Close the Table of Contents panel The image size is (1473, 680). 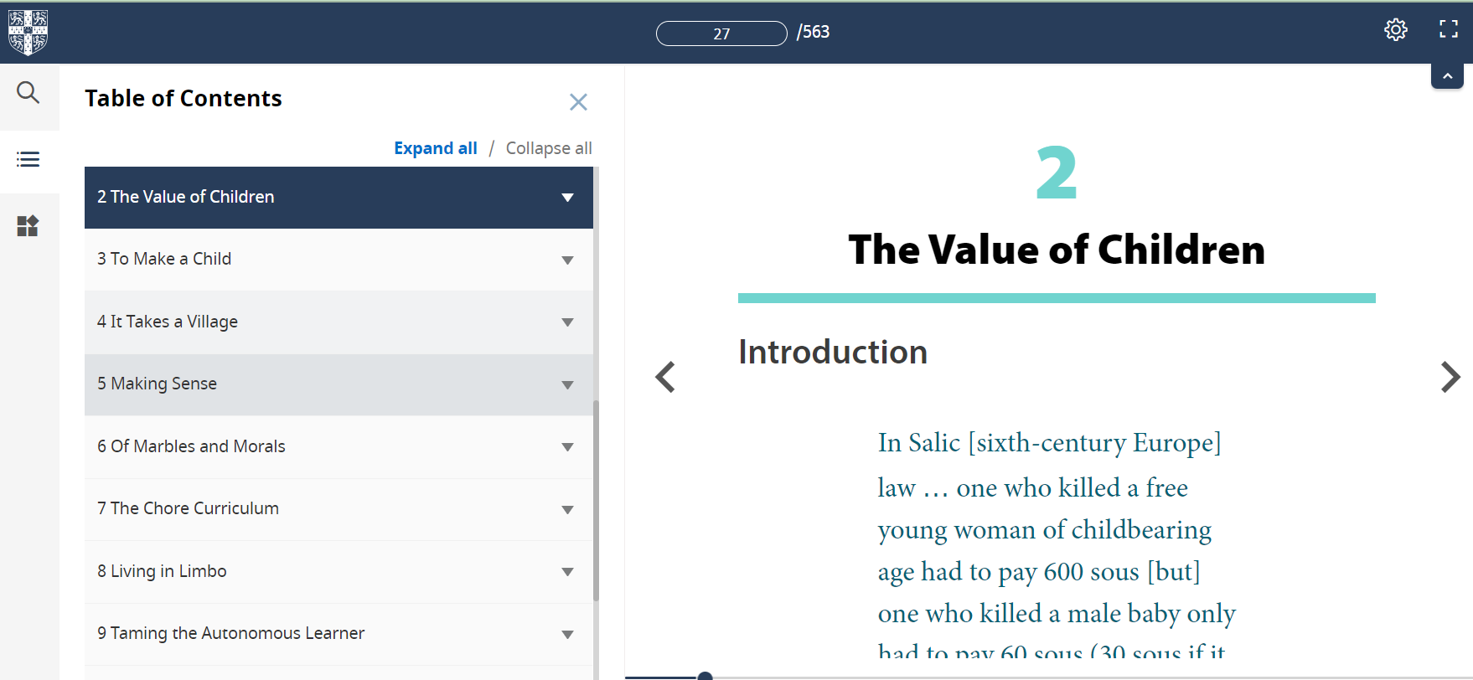pos(578,102)
